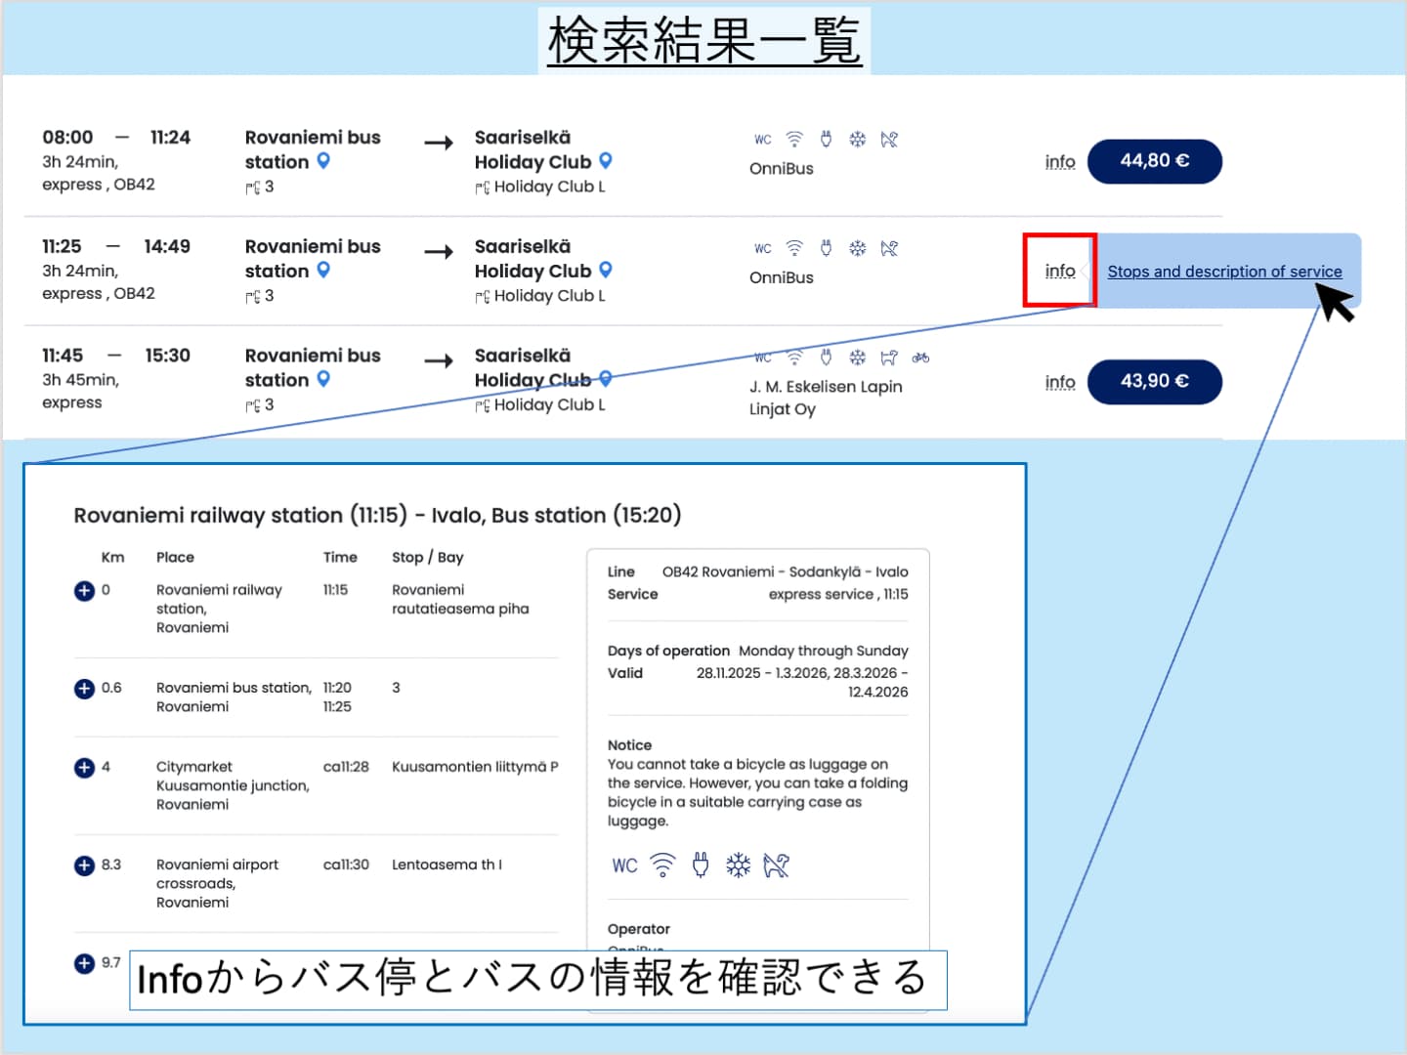
Task: Click map pin beside first Rovaniemi bus station
Action: point(323,161)
